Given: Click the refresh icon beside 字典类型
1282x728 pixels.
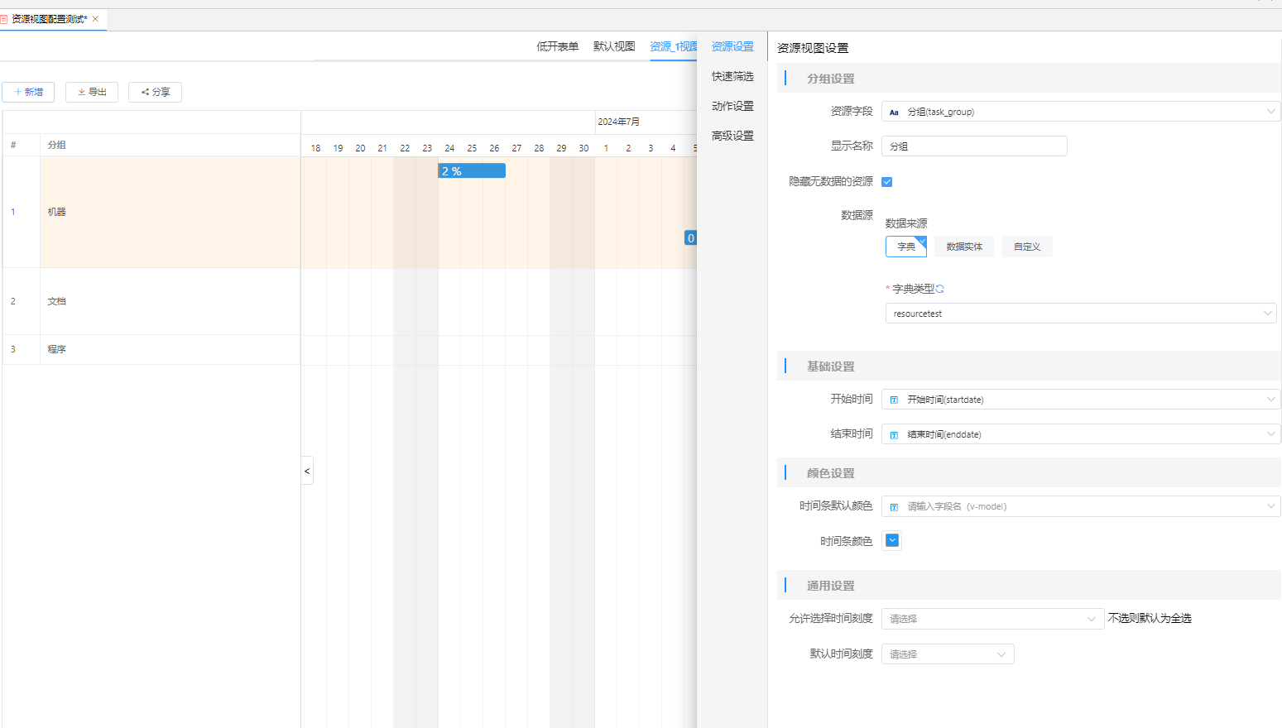Looking at the screenshot, I should point(940,289).
